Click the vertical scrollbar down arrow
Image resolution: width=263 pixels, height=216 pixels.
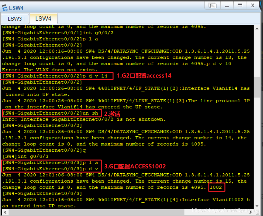(x=257, y=205)
